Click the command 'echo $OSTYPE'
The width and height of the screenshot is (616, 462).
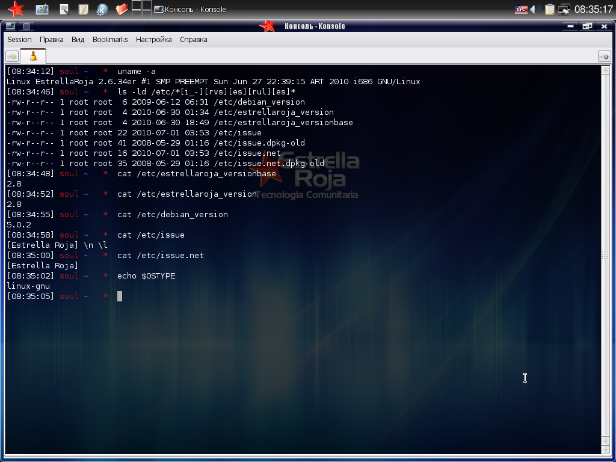[146, 276]
